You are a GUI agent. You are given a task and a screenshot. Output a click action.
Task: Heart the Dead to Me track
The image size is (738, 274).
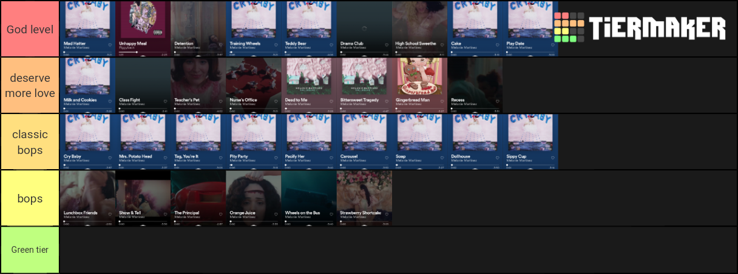331,101
